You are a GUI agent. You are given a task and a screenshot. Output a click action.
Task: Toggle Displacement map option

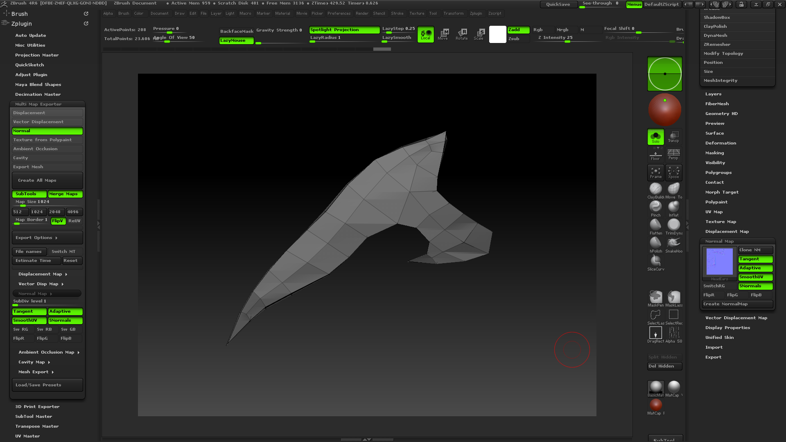47,113
